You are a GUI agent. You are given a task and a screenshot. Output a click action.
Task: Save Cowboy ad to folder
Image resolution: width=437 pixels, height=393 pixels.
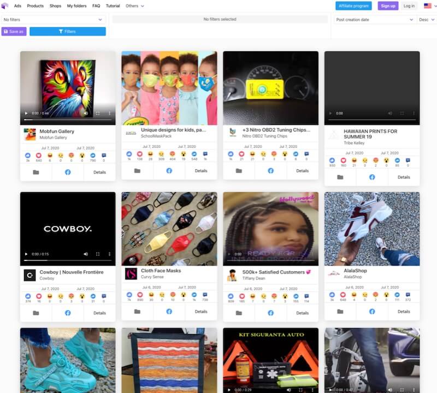click(36, 313)
